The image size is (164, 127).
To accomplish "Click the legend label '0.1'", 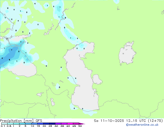I will click(x=3, y=126).
